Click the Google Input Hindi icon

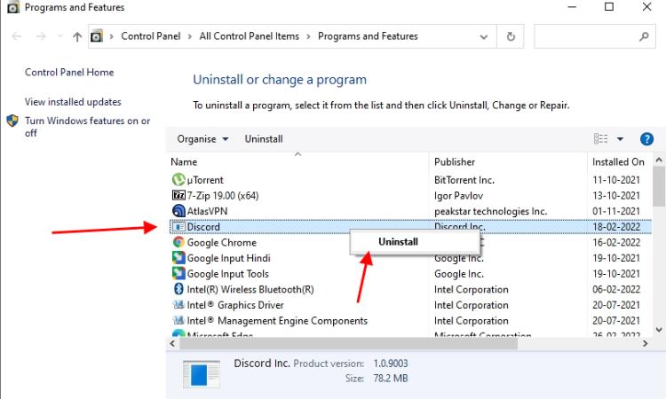pos(178,258)
